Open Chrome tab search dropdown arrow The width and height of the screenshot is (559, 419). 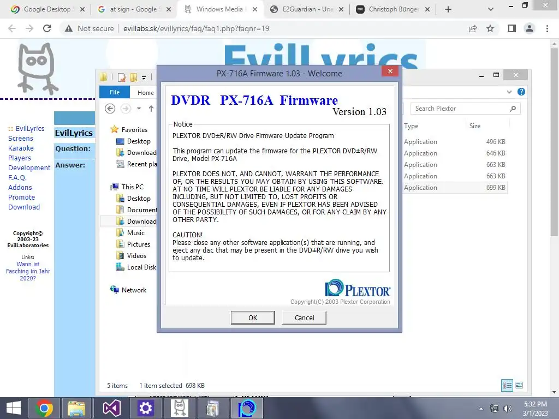(491, 9)
